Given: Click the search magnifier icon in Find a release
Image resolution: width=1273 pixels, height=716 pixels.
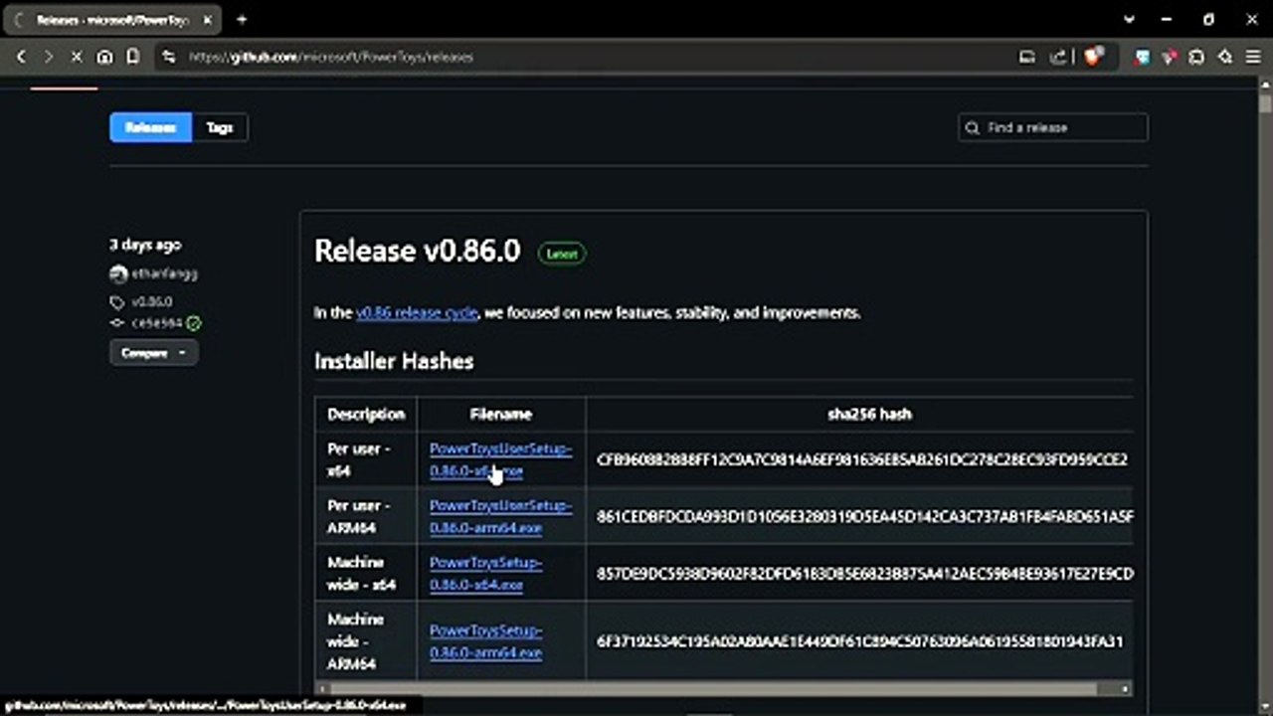Looking at the screenshot, I should pos(973,127).
